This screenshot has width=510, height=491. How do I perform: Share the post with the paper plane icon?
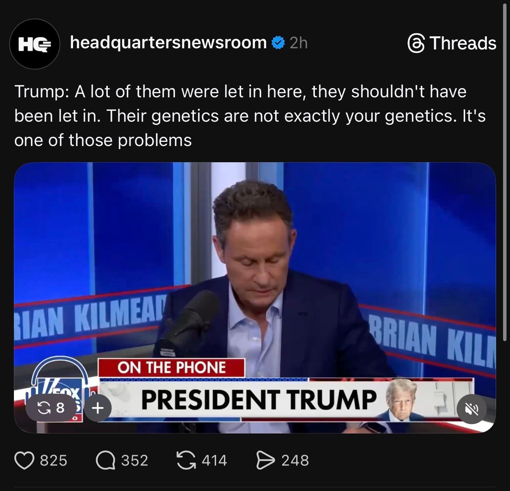265,460
